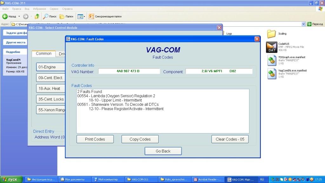
Task: Select the 12-10 Please Register/Activate line
Action: pos(126,109)
